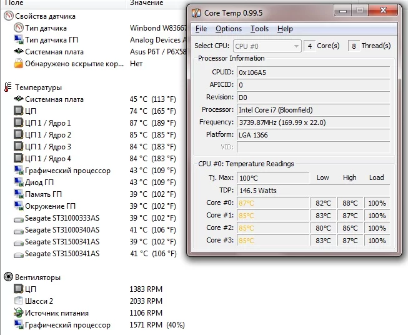
Task: Open the Tools menu in Core Temp
Action: pos(259,29)
